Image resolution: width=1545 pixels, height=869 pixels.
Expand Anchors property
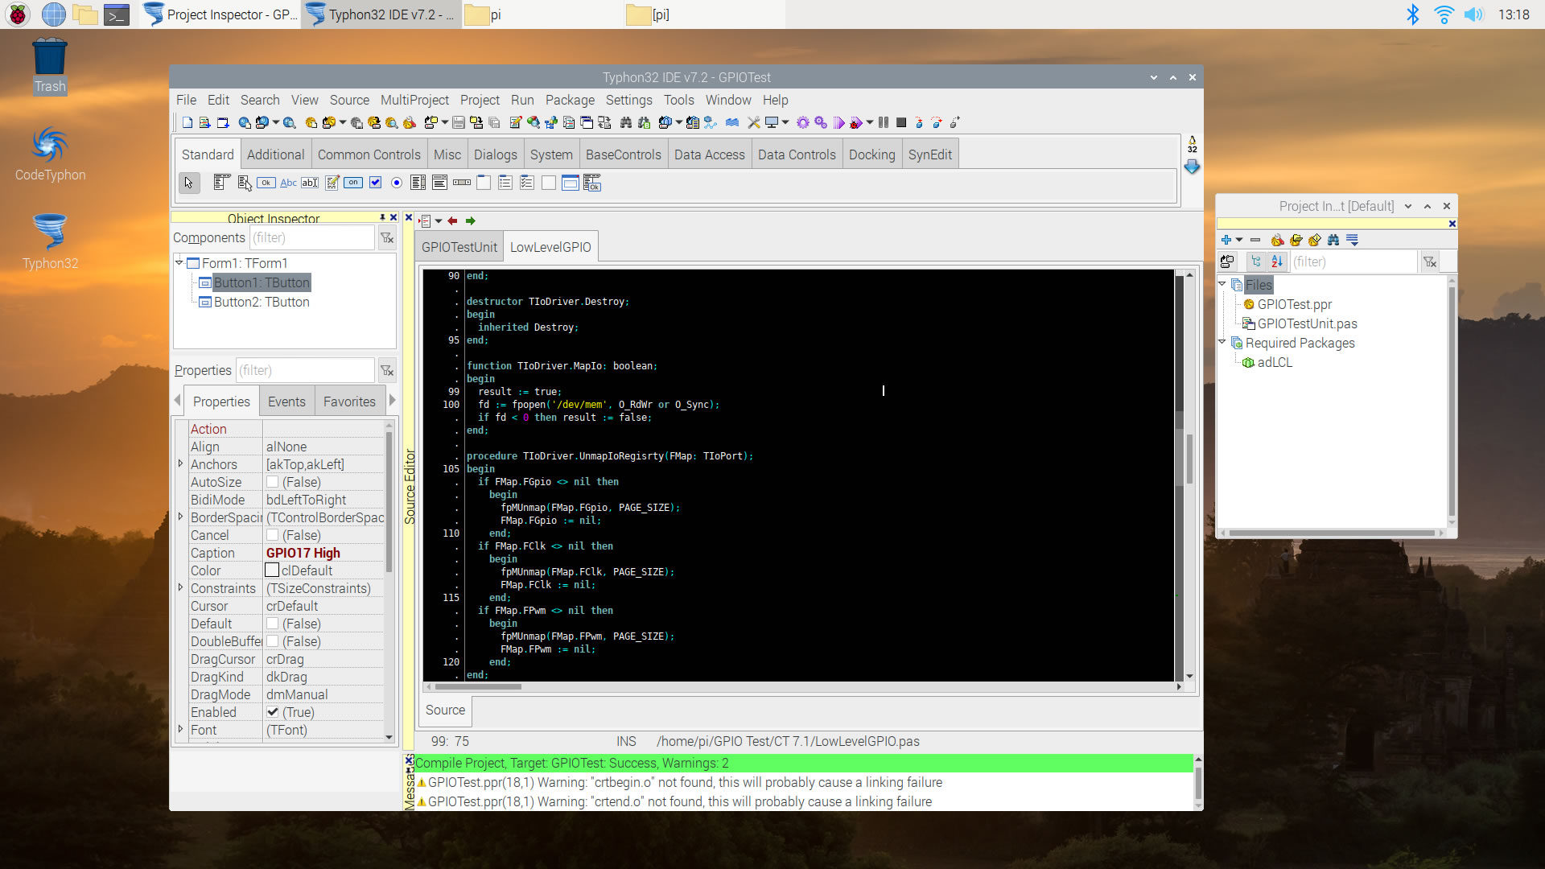(x=180, y=463)
